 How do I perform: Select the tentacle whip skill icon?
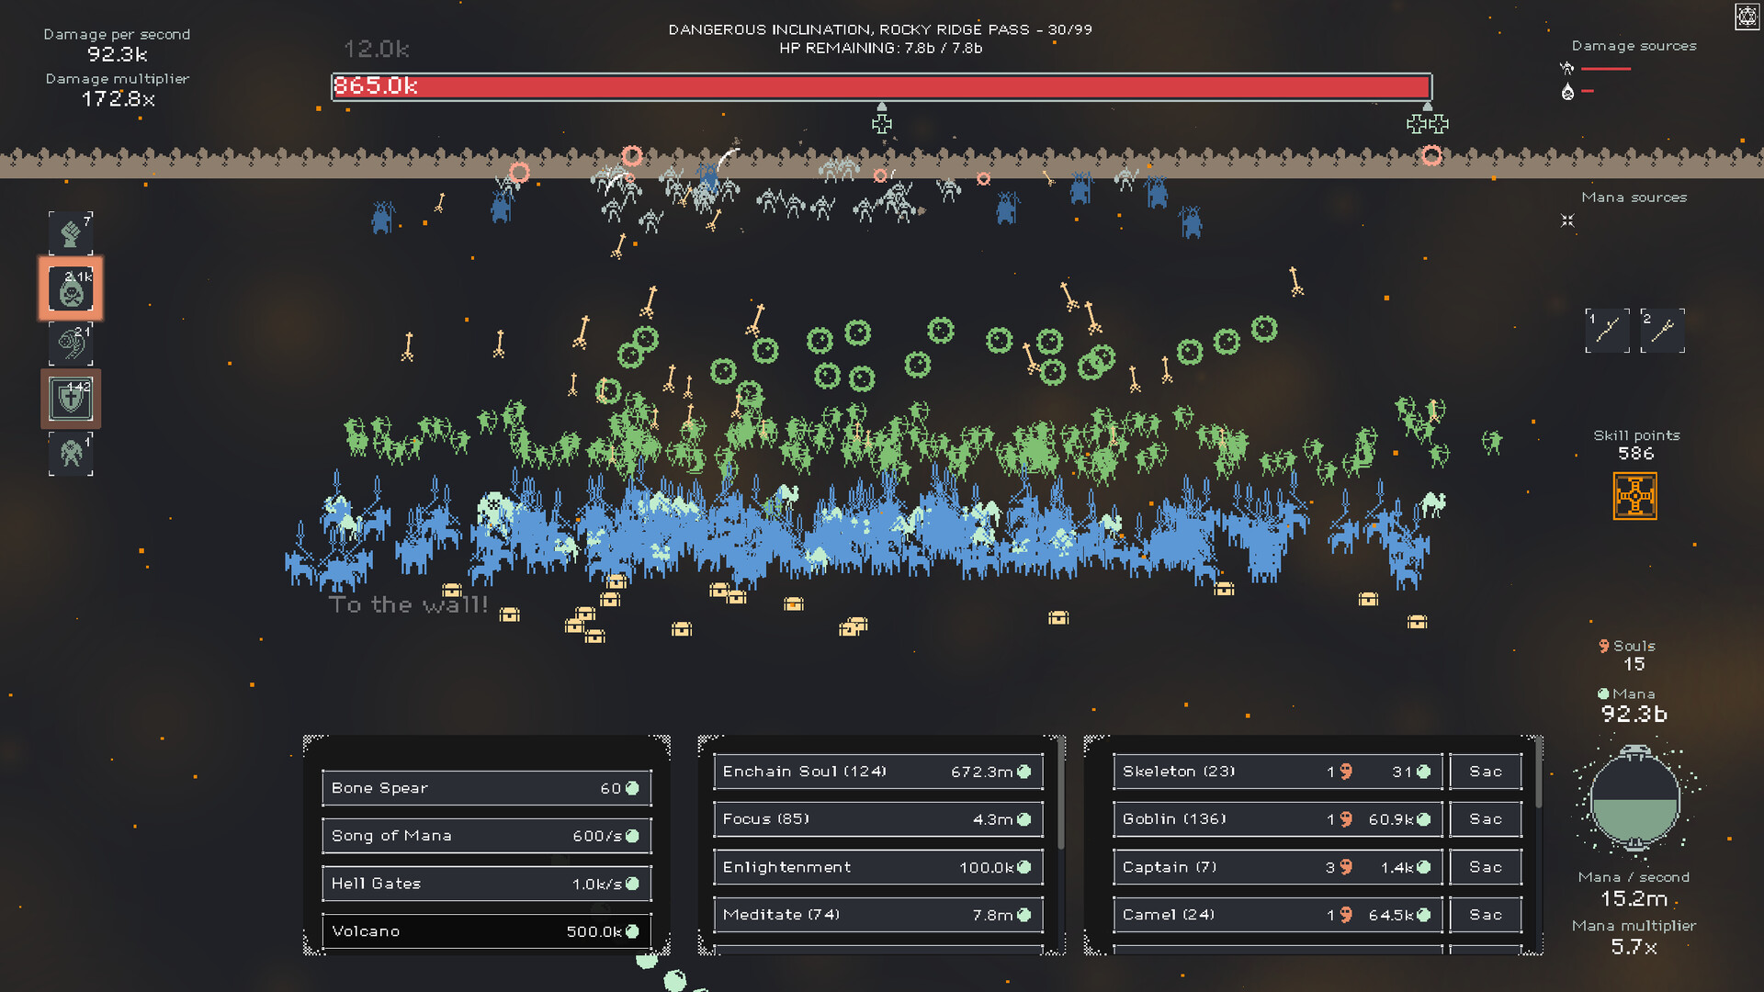tap(71, 344)
